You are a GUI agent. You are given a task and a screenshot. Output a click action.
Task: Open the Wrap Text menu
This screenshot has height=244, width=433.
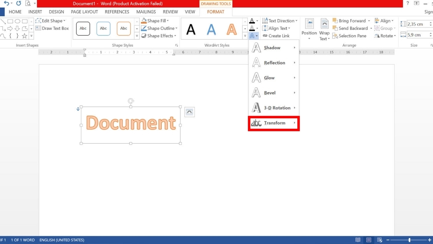pos(324,29)
